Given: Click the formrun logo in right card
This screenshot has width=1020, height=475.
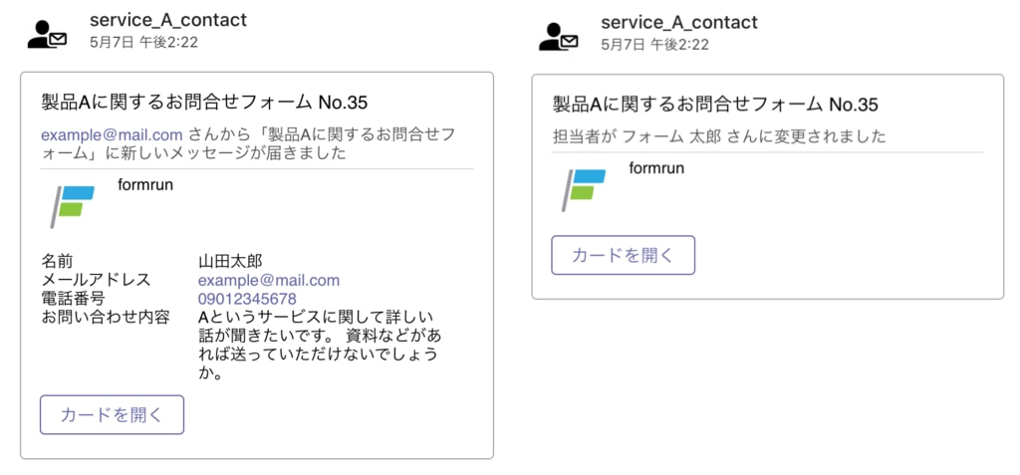Looking at the screenshot, I should click(x=585, y=189).
